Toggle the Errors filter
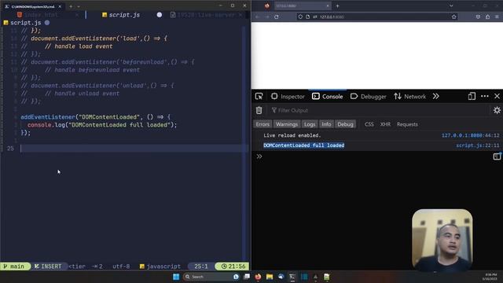503x283 pixels. [263, 124]
